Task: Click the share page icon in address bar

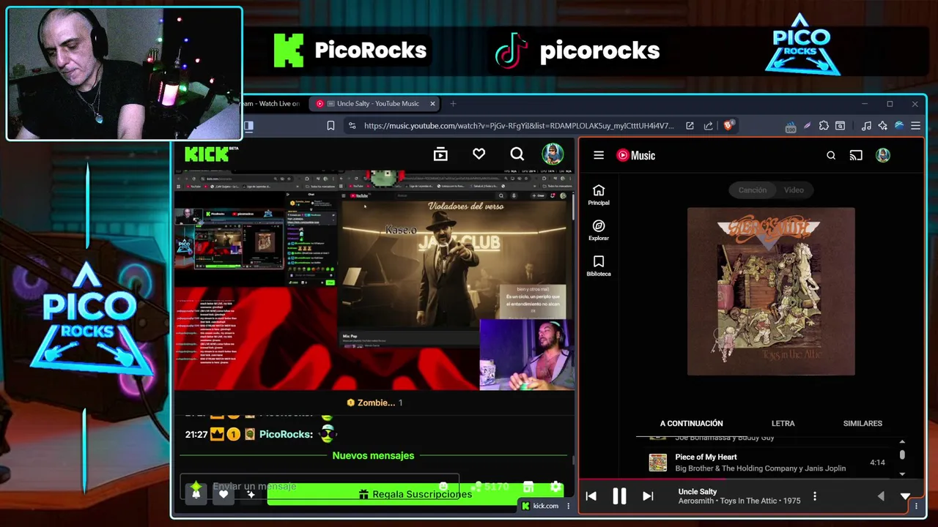Action: [x=708, y=126]
